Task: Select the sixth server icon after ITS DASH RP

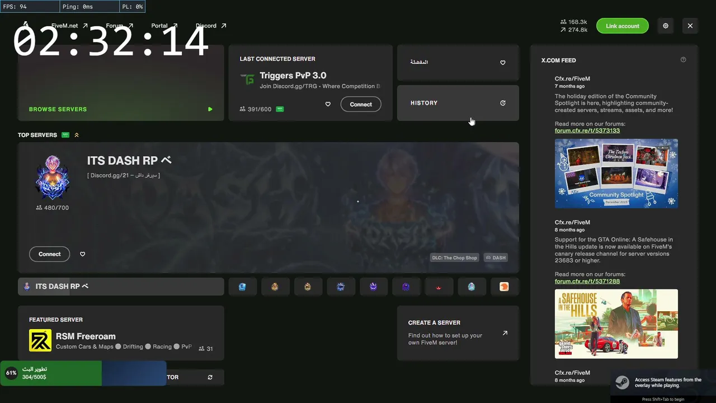Action: (406, 287)
